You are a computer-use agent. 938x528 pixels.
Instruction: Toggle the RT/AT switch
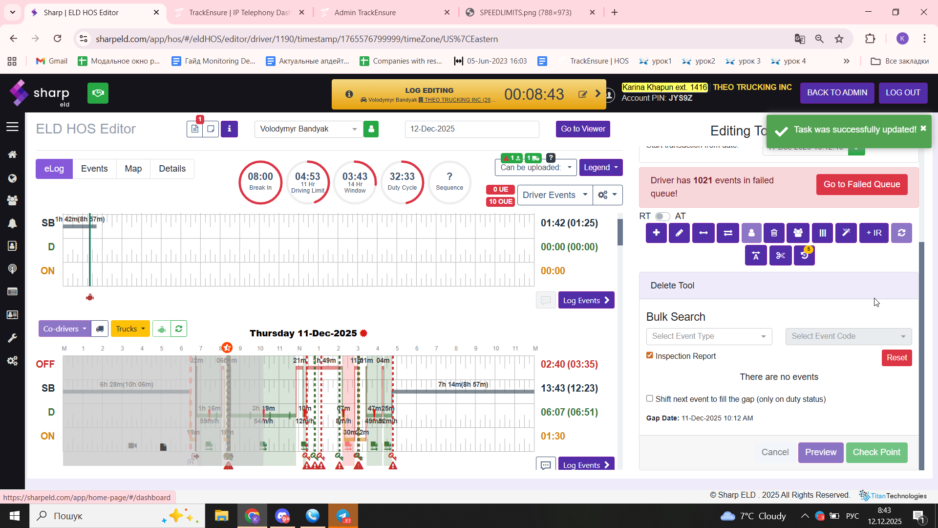pos(662,216)
